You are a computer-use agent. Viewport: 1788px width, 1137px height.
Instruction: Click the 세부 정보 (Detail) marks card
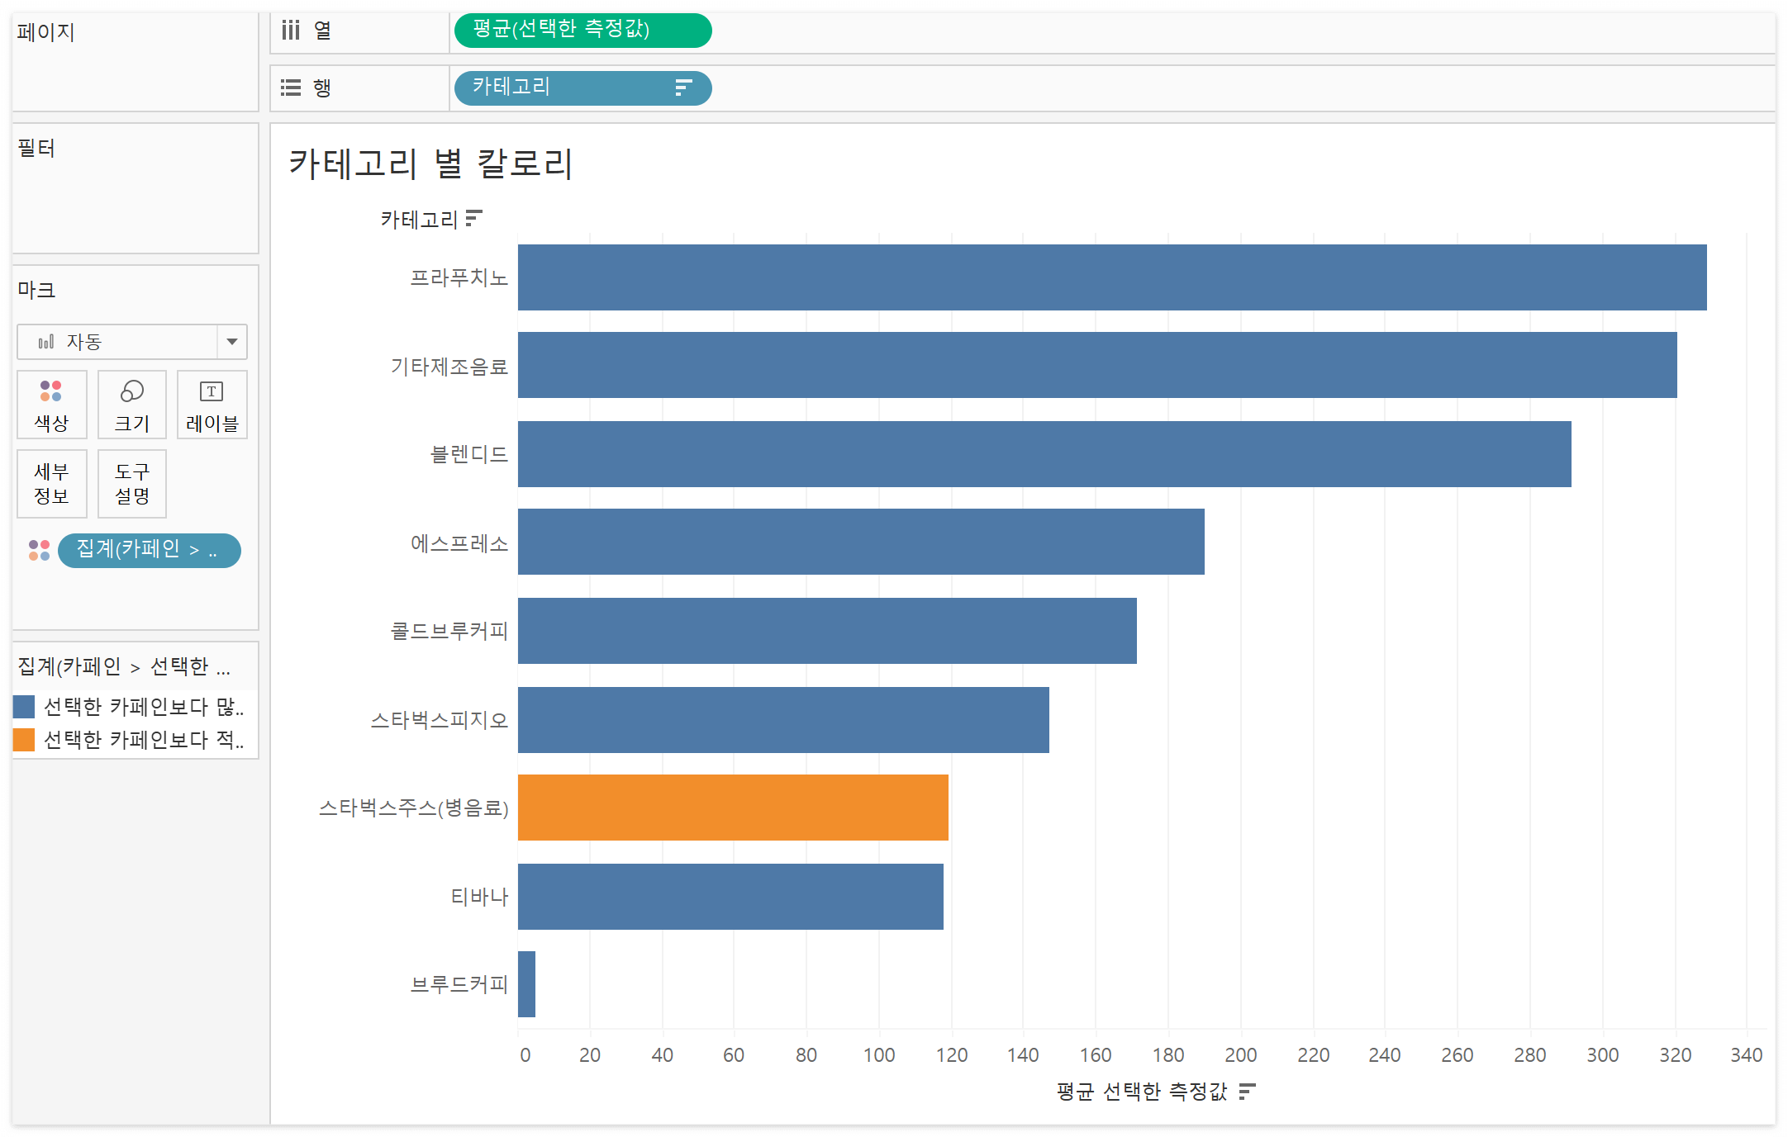[x=51, y=484]
